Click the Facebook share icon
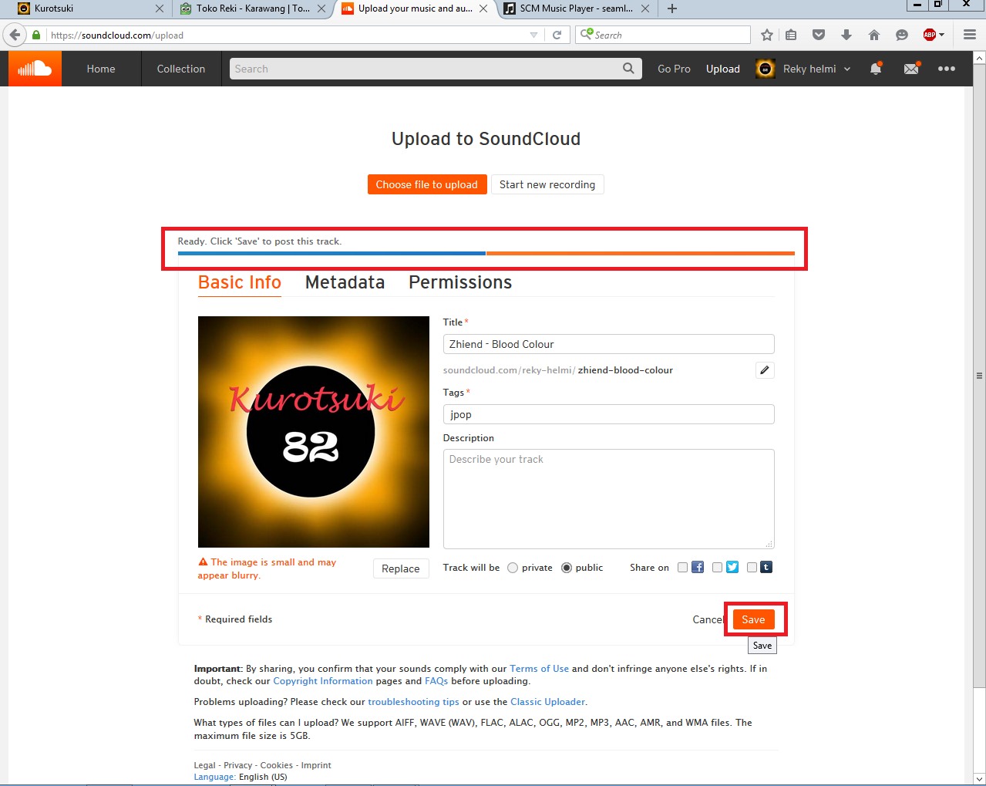This screenshot has width=986, height=786. pyautogui.click(x=698, y=567)
